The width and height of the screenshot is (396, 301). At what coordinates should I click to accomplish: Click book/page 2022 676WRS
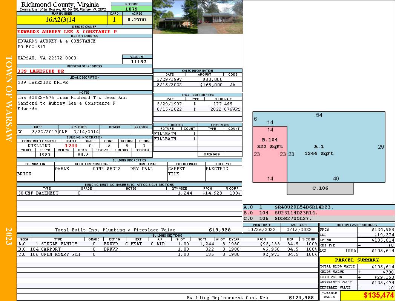click(x=226, y=109)
